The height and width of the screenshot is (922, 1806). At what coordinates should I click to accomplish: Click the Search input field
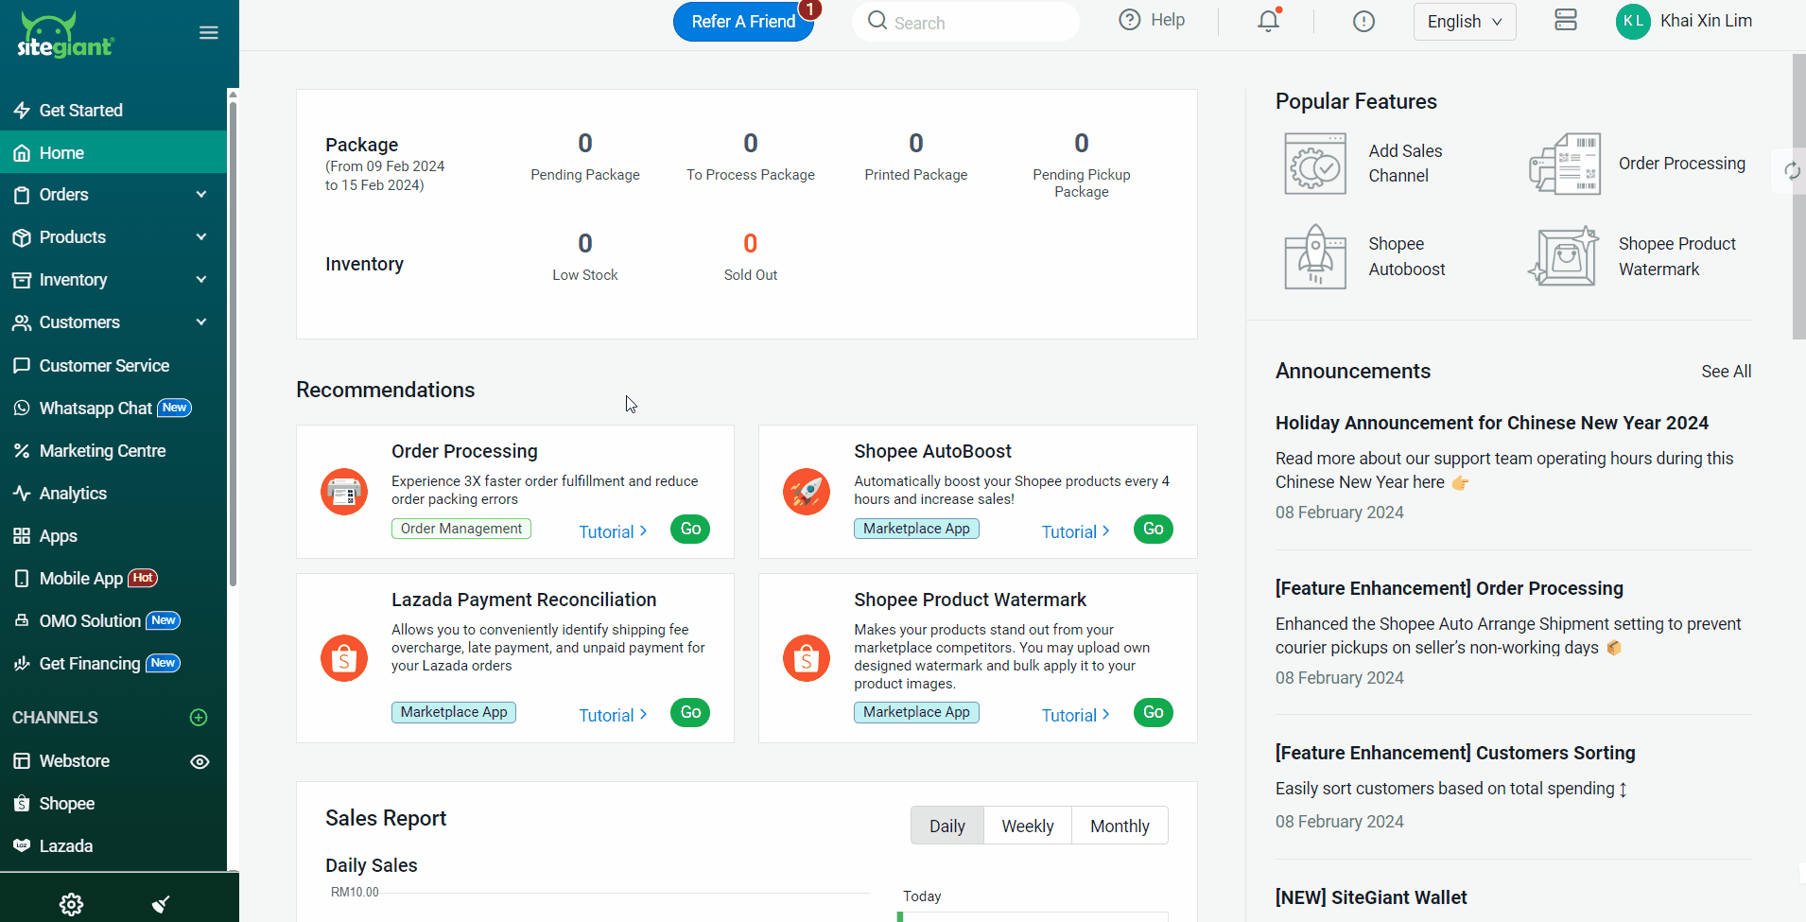pyautogui.click(x=974, y=23)
